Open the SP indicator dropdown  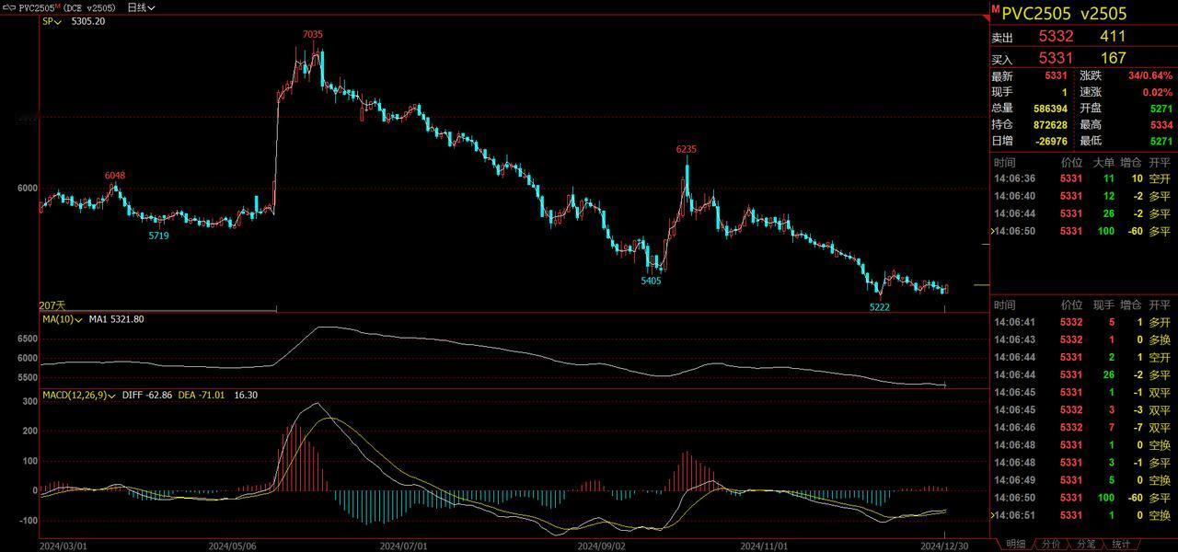click(52, 21)
